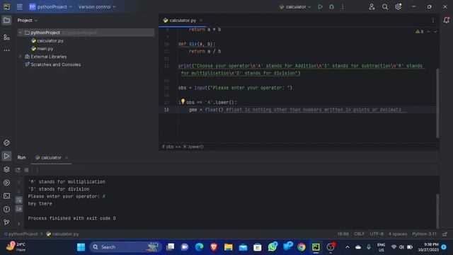
Task: Open the Services tool window icon
Action: tap(6, 183)
